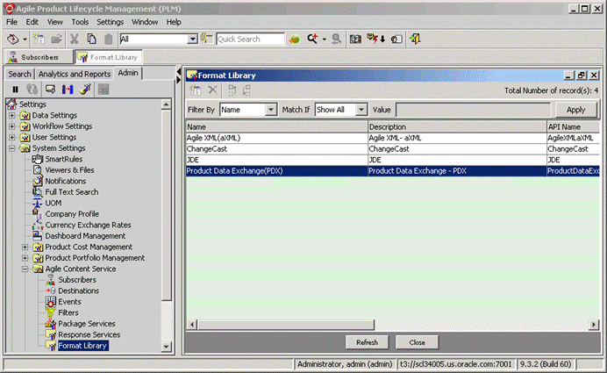The width and height of the screenshot is (607, 373).
Task: Click the paintbrush icon in Admin toolbar
Action: pyautogui.click(x=85, y=90)
